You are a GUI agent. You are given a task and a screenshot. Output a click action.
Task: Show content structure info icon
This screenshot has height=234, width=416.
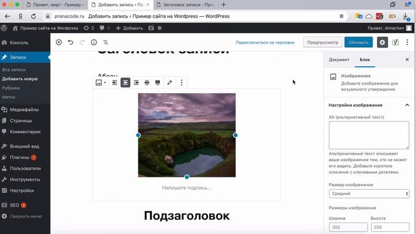point(94,42)
